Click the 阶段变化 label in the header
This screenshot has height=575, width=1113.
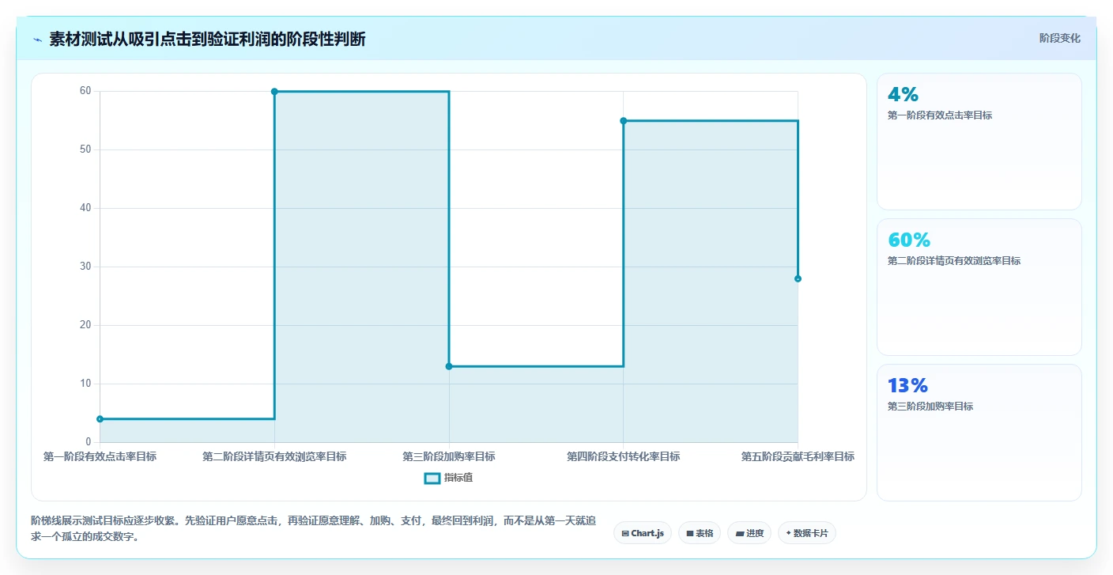coord(1059,38)
